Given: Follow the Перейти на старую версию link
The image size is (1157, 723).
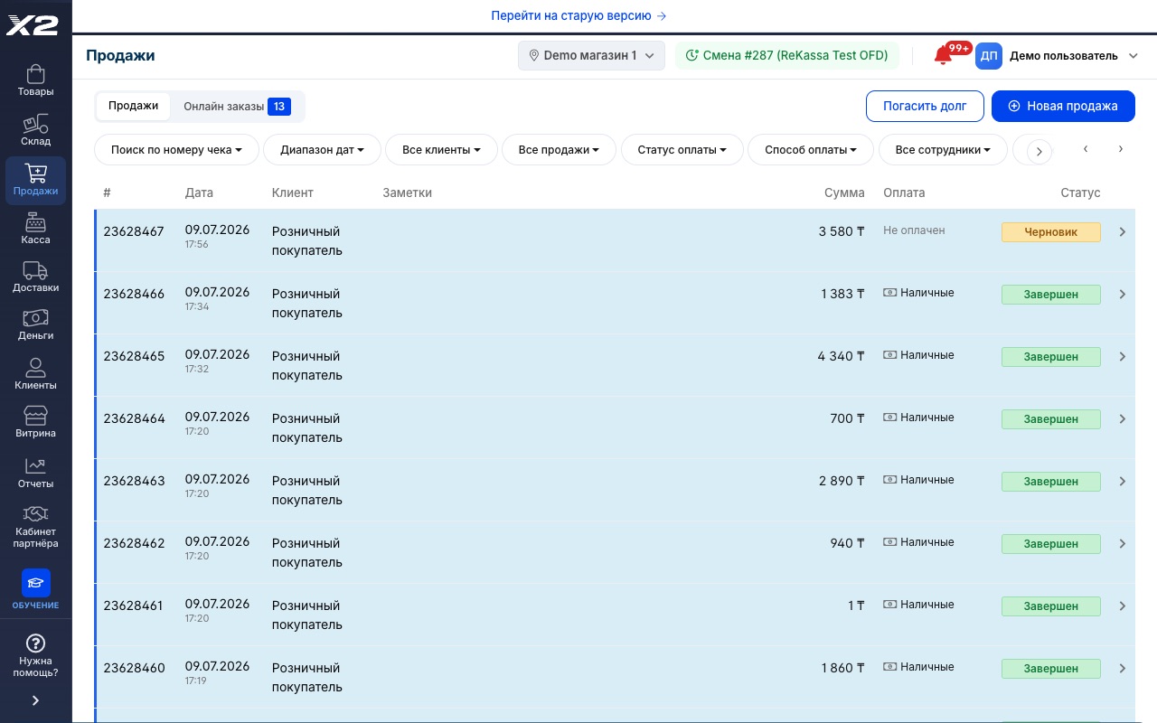Looking at the screenshot, I should 578,15.
